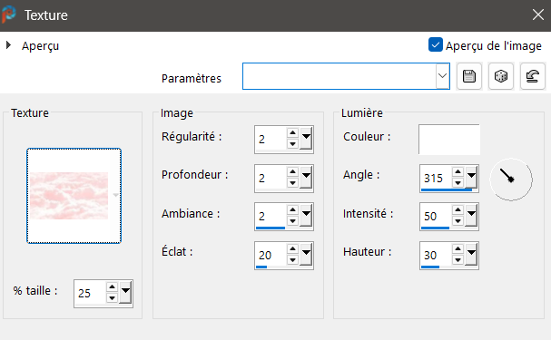Viewport: 551px width, 340px height.
Task: Click the Aperçu section label
Action: pos(40,46)
